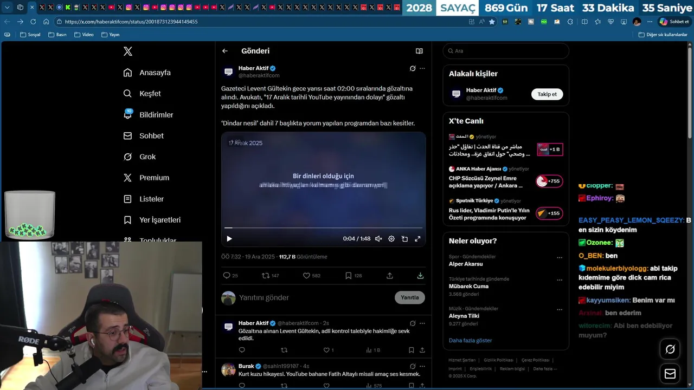This screenshot has width=694, height=390.
Task: Like the main post (582)
Action: click(x=312, y=276)
